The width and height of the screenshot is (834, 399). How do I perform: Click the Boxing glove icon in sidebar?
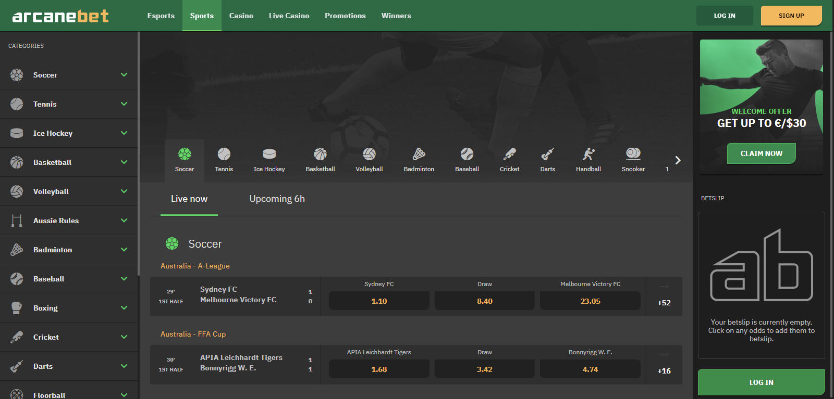tap(17, 308)
